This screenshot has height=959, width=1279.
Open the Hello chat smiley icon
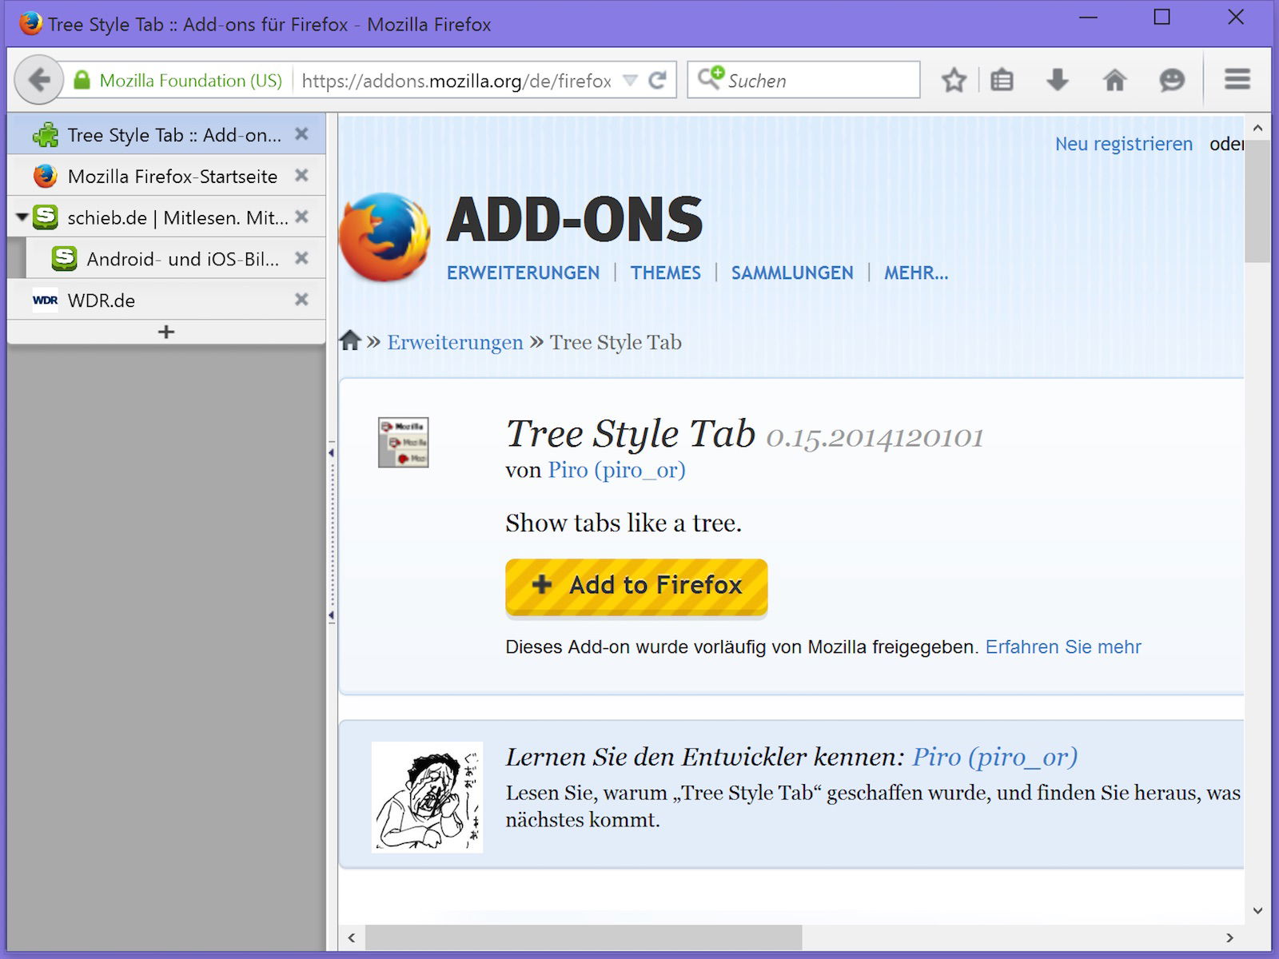[x=1172, y=80]
